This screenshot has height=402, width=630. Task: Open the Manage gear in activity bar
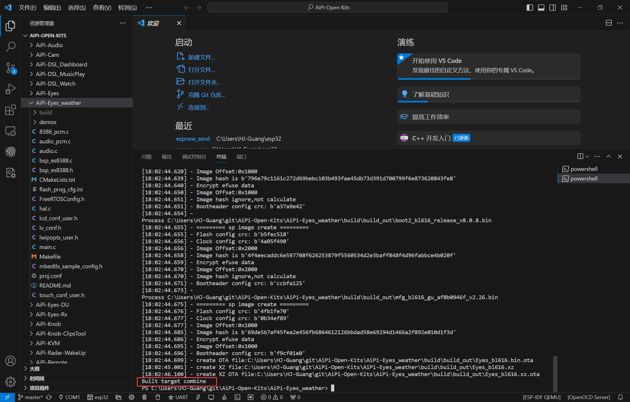[x=10, y=382]
